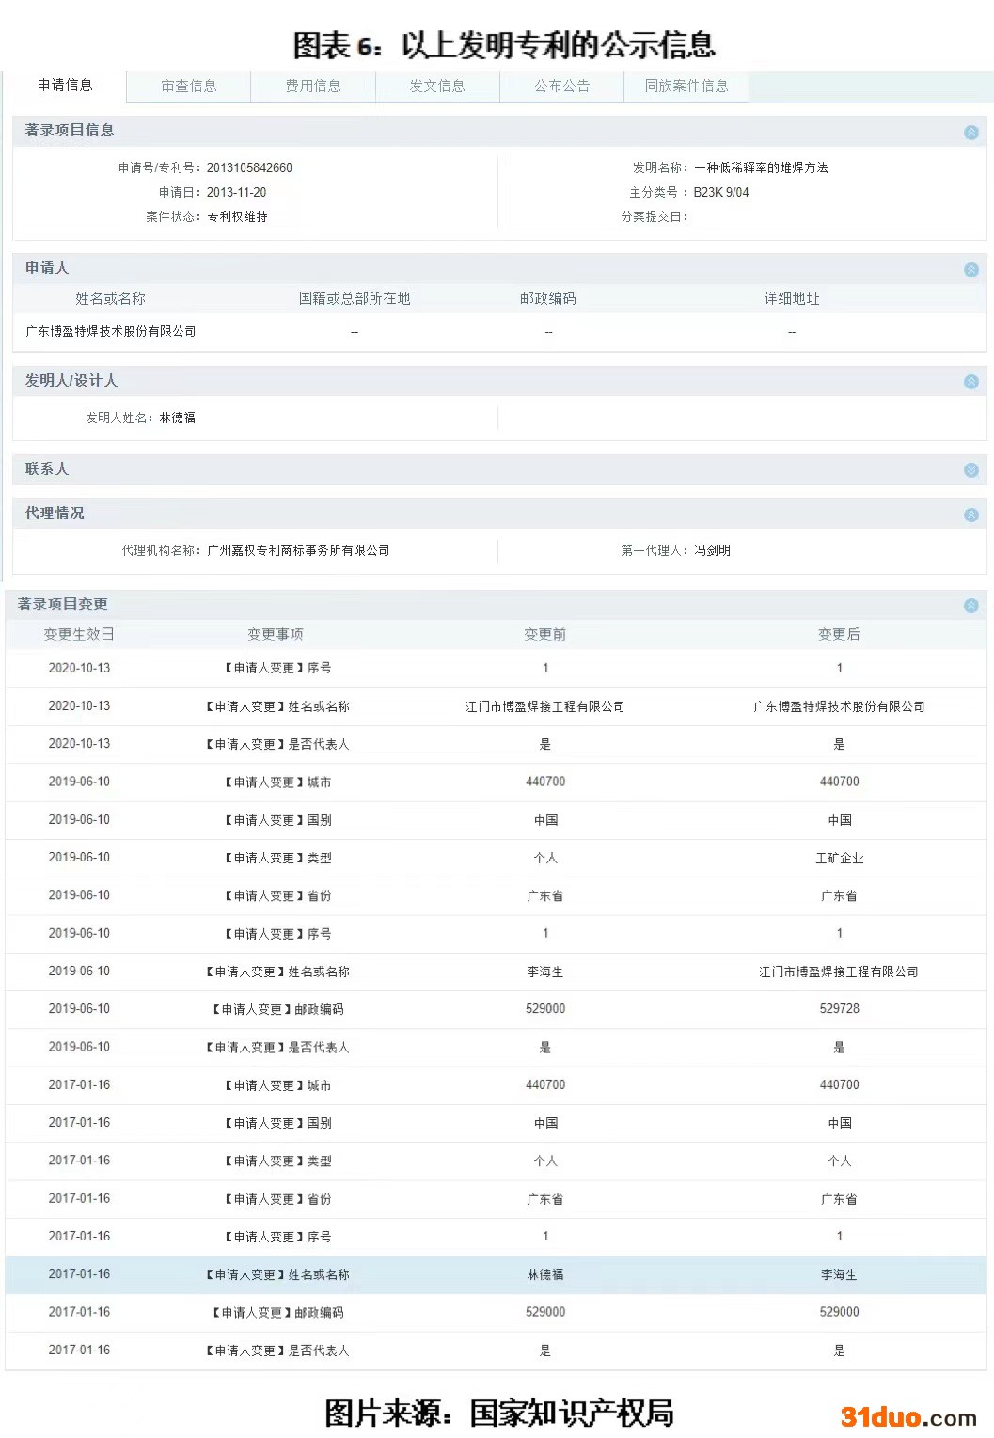Click the 变更后 column header
The height and width of the screenshot is (1438, 994).
tap(838, 635)
